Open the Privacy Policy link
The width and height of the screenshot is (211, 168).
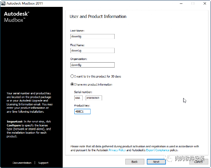pyautogui.click(x=117, y=150)
